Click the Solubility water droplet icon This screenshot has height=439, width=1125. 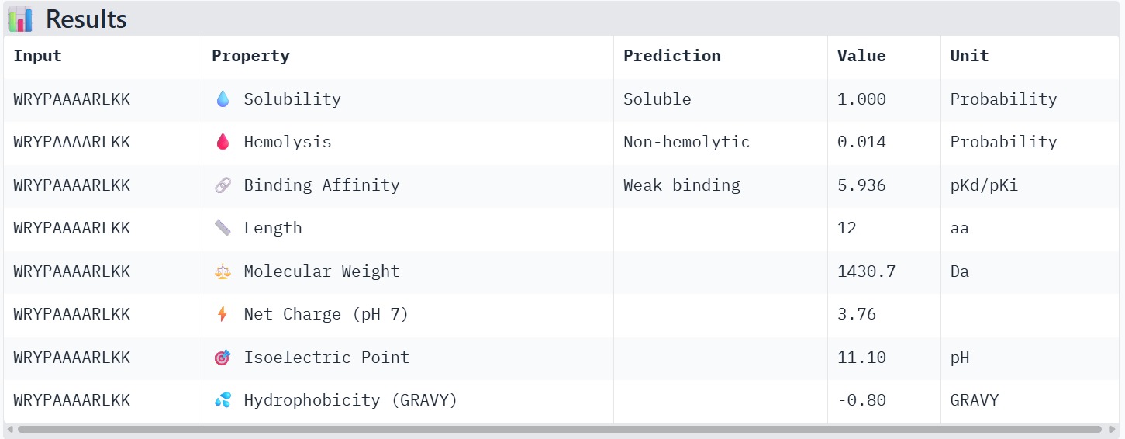click(223, 99)
